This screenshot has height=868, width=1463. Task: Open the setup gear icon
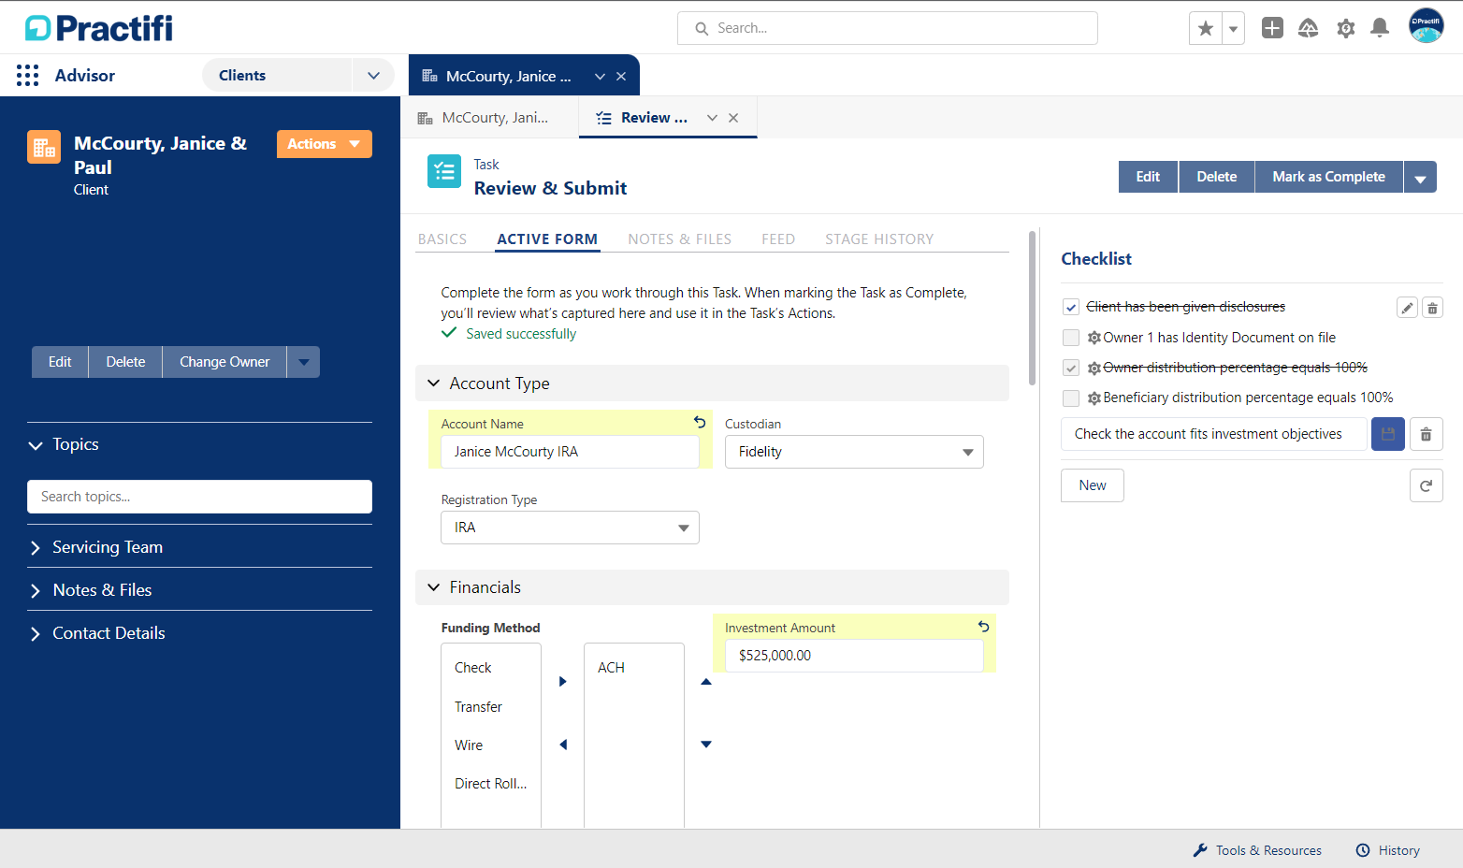click(1345, 28)
